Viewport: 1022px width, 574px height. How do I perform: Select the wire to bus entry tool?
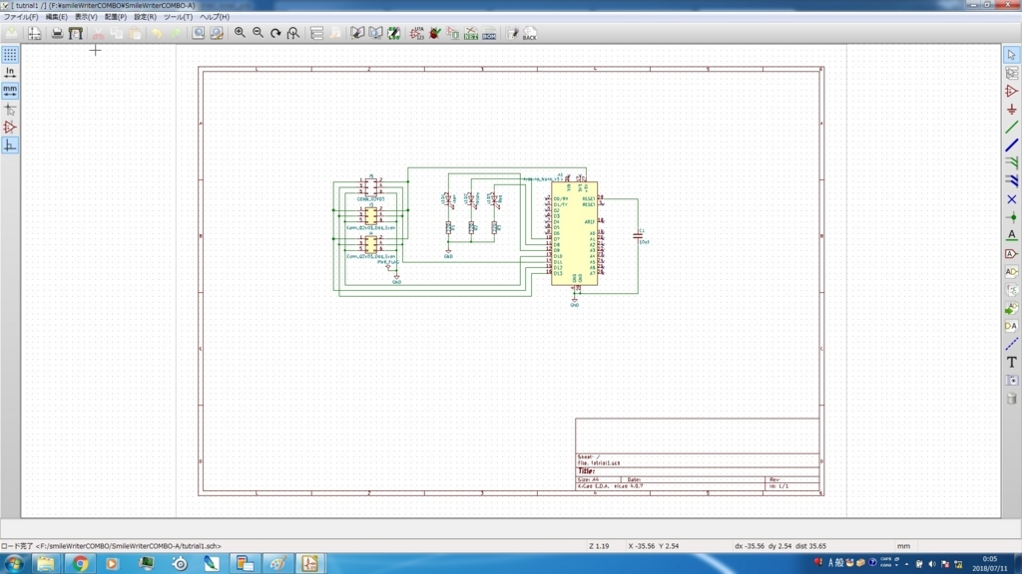tap(1012, 163)
